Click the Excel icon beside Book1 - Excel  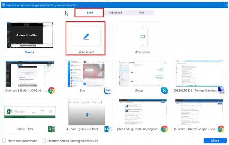tap(52, 129)
